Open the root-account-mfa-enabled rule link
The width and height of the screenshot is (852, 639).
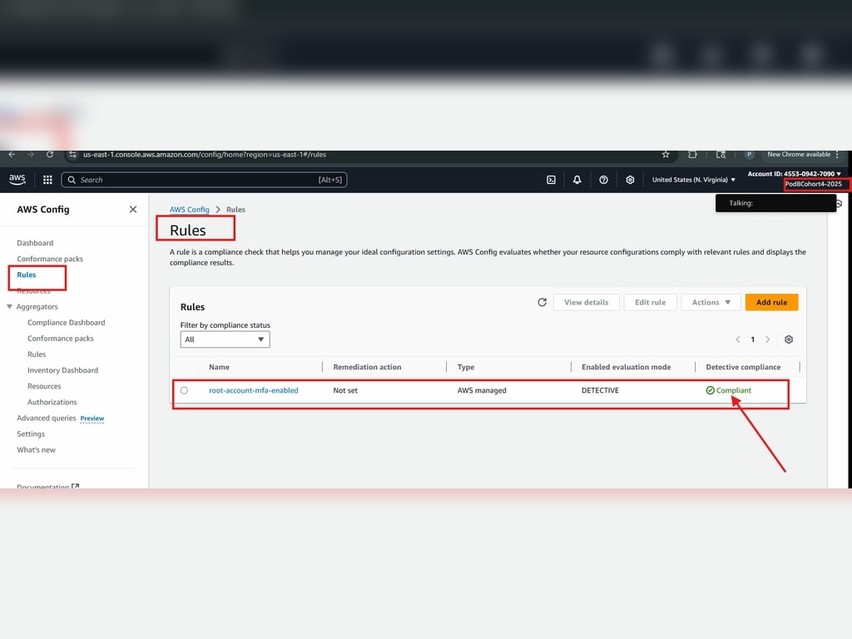[x=253, y=390]
